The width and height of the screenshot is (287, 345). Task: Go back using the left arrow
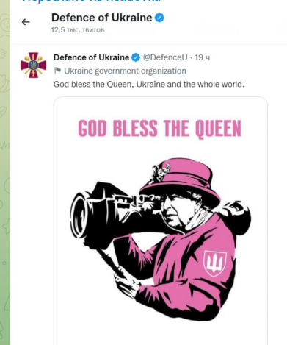point(26,22)
